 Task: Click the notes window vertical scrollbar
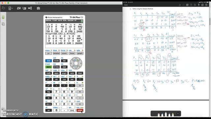point(210,21)
